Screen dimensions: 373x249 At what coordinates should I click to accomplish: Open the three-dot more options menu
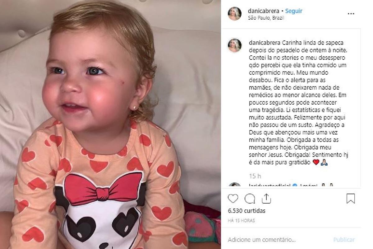tap(351, 14)
